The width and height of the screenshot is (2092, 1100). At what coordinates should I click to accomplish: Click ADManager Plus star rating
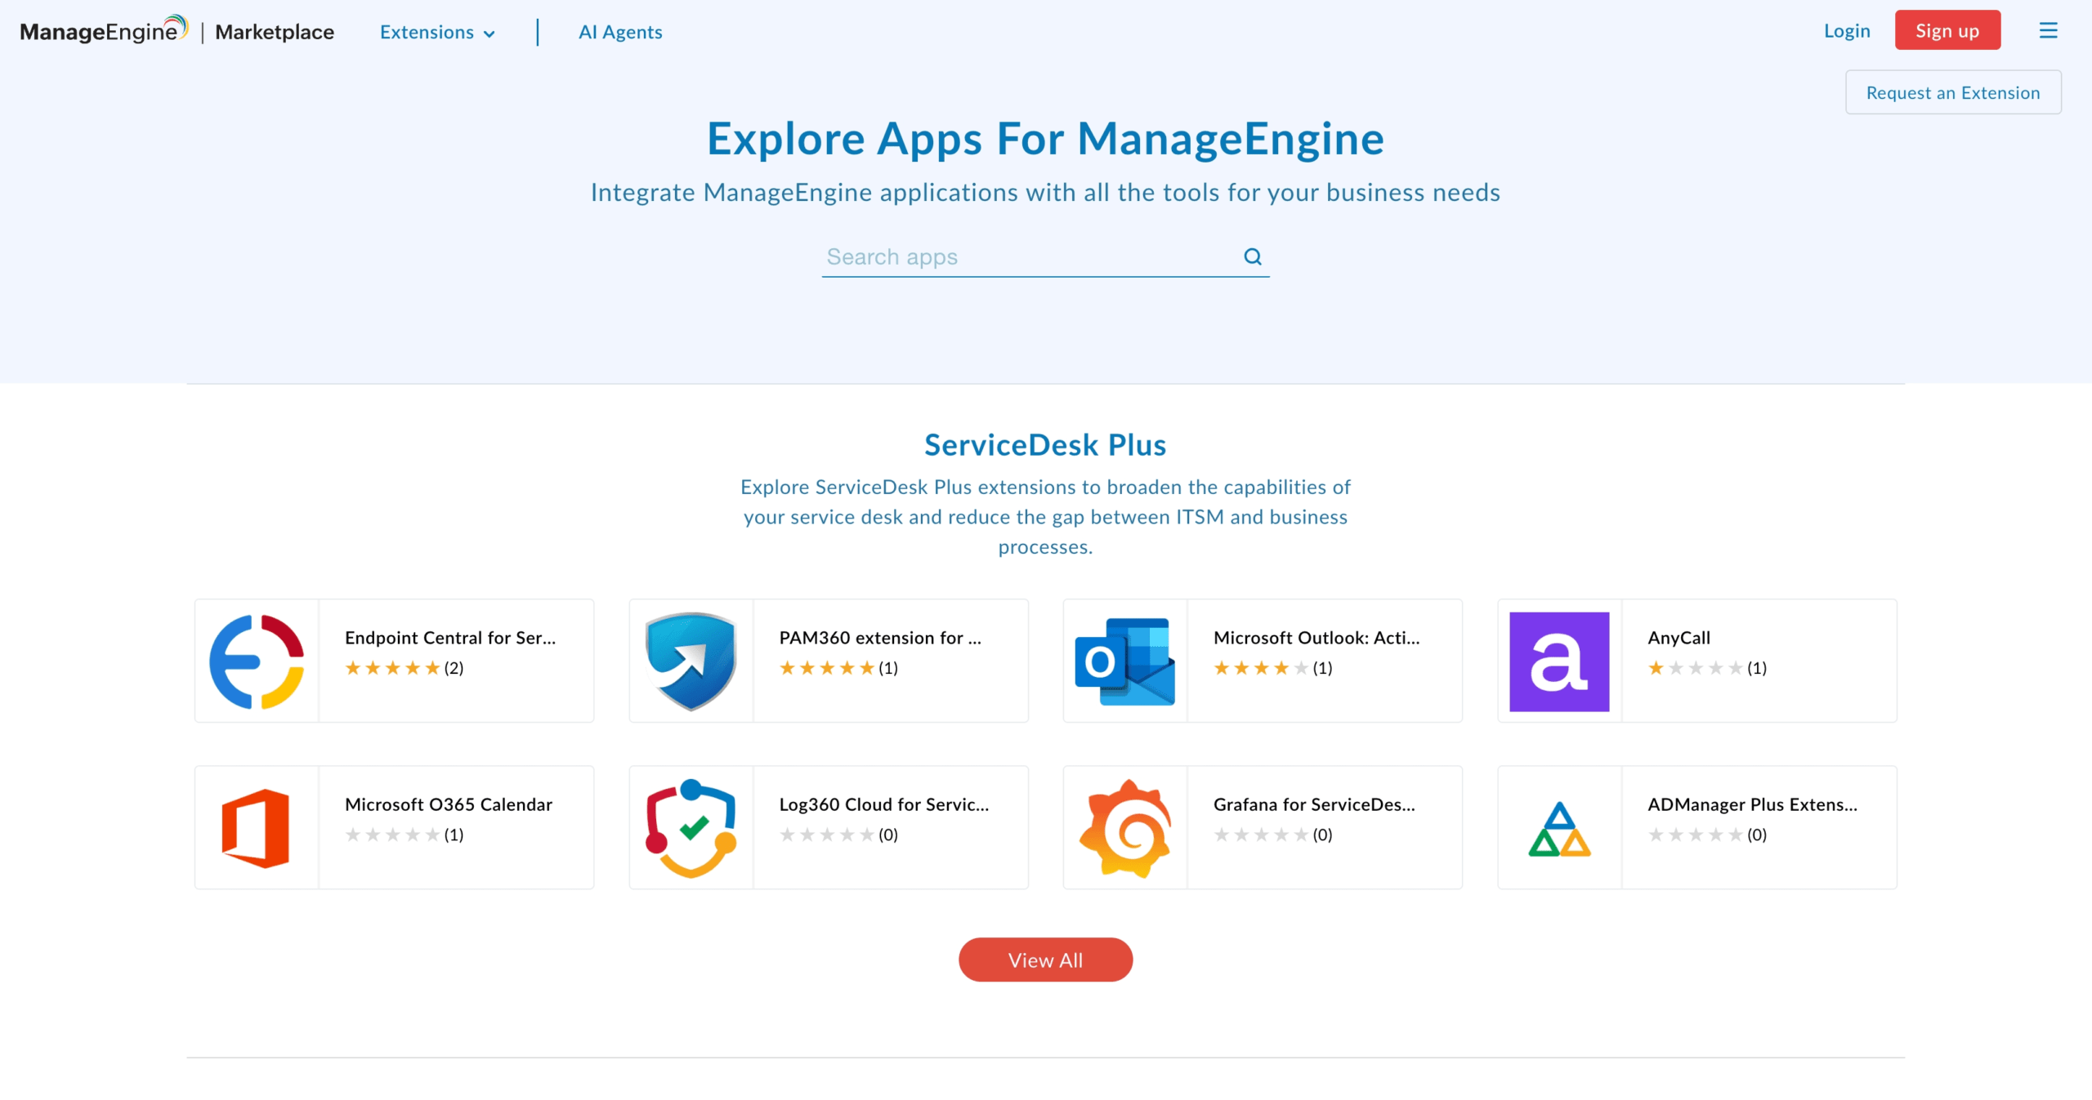pos(1696,835)
